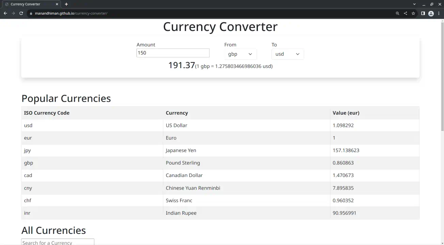Select the US Dollar cell
This screenshot has width=444, height=245.
(x=247, y=125)
